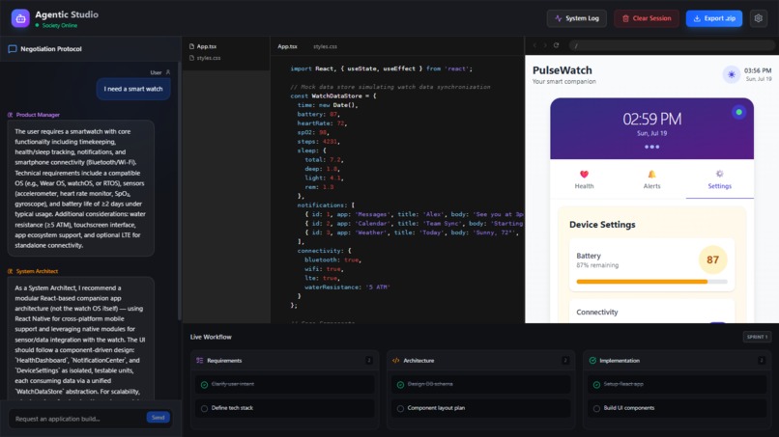Screen dimensions: 779x437
Task: Click the Implementation column check icon
Action: 592,361
